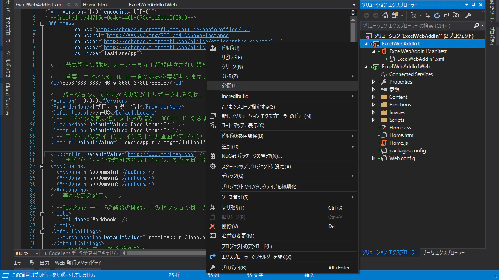This screenshot has width=499, height=280.
Task: Collapse the AppDomains element in the editor
Action: 42,166
